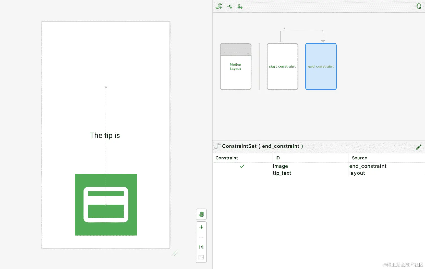The height and width of the screenshot is (269, 425).
Task: Zoom in with the plus button
Action: point(201,227)
